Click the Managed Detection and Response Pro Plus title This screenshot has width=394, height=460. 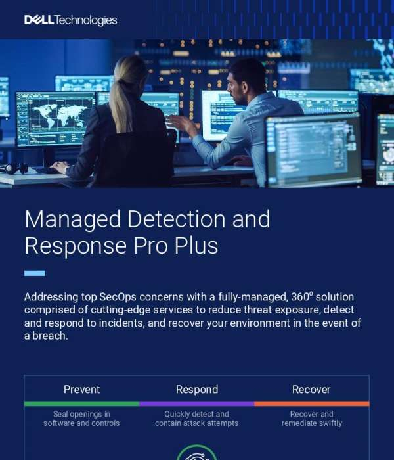[x=147, y=232]
